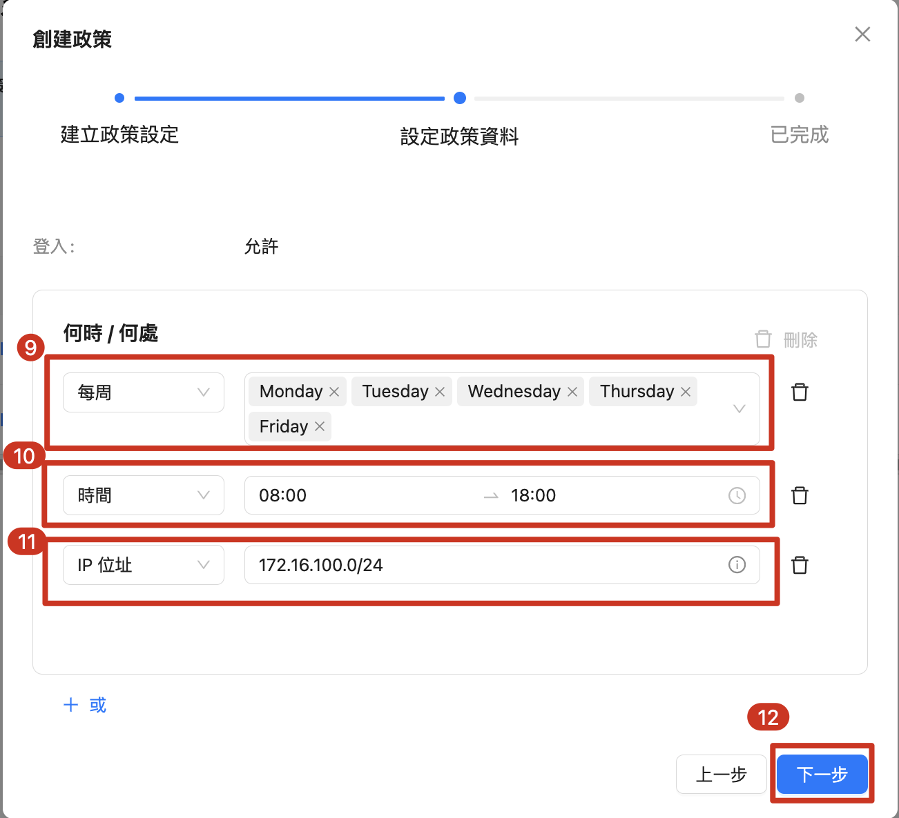Click the clock icon in time range
This screenshot has height=818, width=899.
pyautogui.click(x=737, y=495)
